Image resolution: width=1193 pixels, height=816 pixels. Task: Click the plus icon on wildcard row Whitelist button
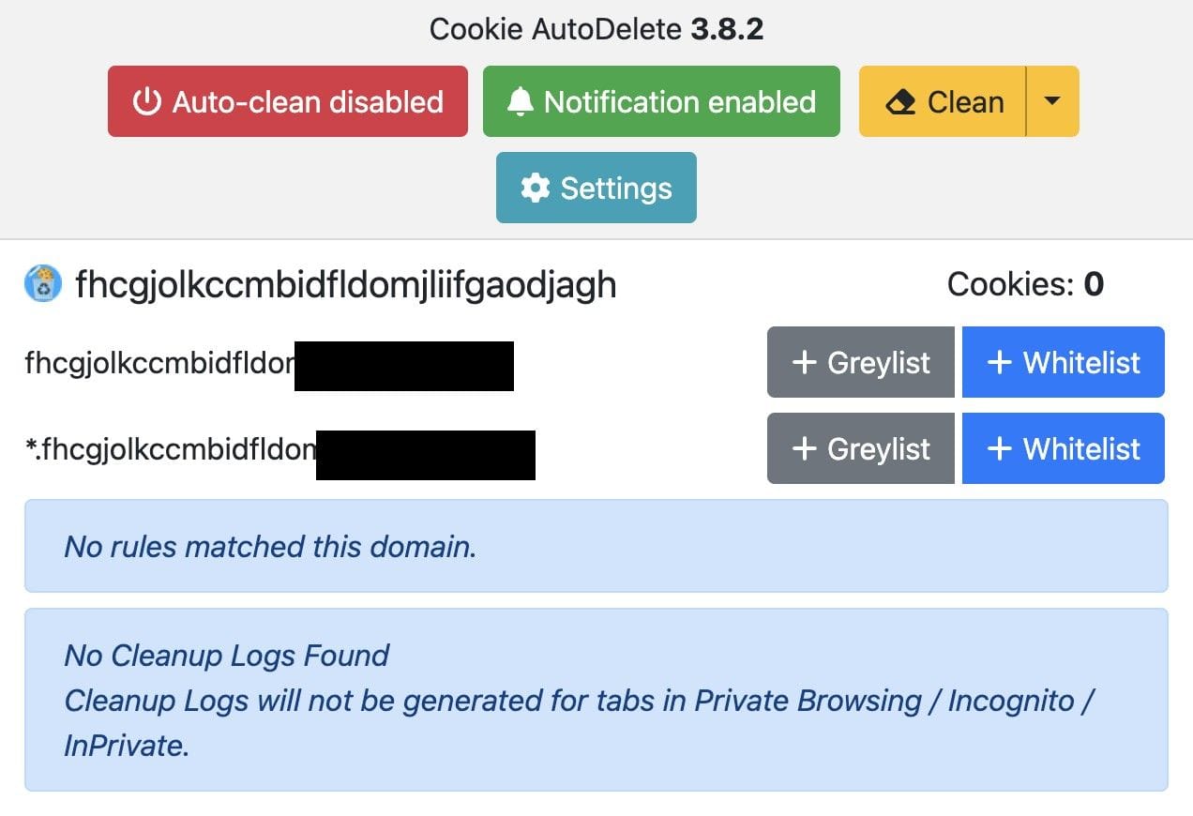click(1000, 448)
